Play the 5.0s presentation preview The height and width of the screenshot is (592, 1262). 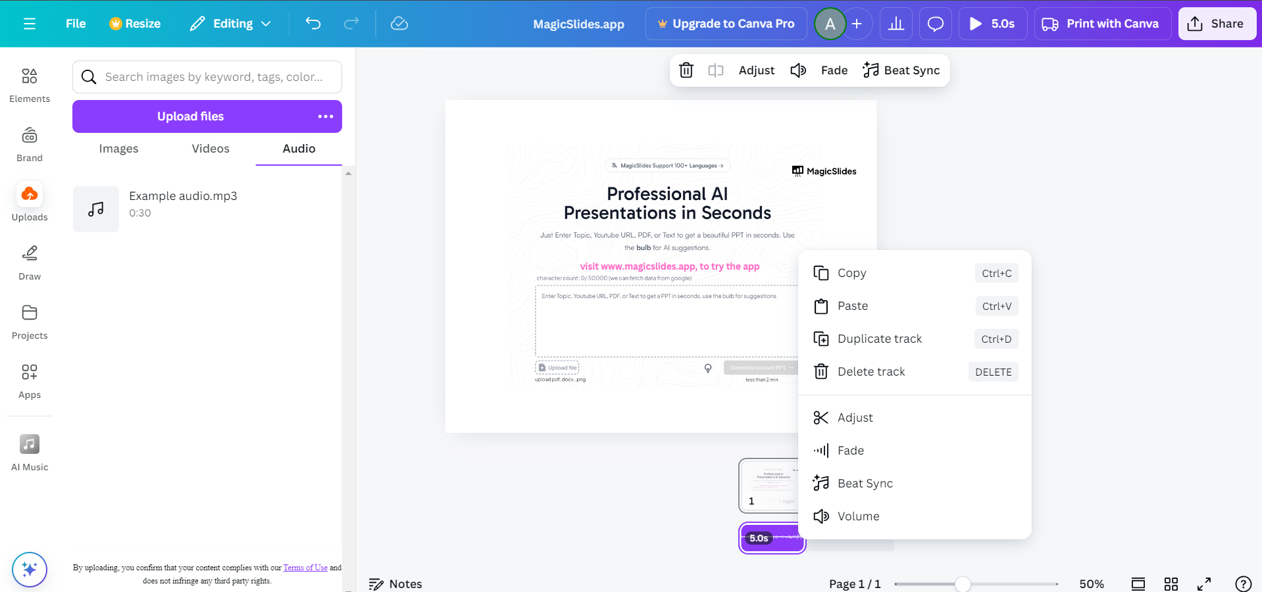(x=993, y=24)
